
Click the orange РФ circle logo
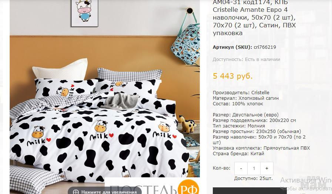[188, 187]
